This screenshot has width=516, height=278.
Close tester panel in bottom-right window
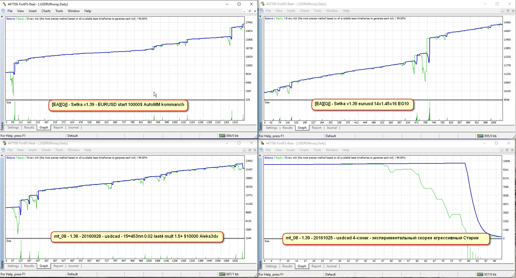(x=260, y=156)
